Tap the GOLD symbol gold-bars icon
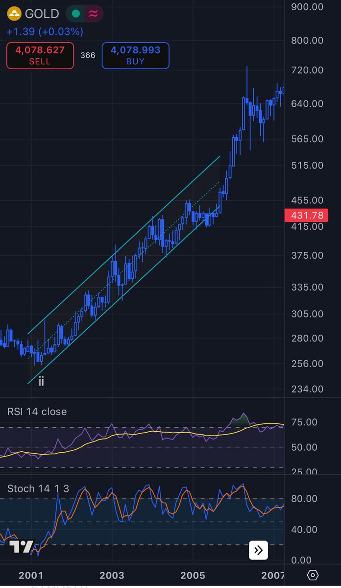This screenshot has height=588, width=341. tap(15, 14)
